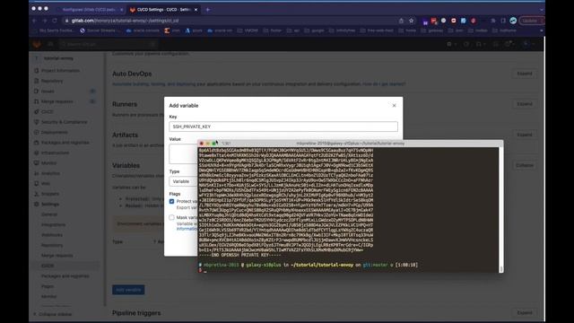
Task: Click the Deployments sidebar icon
Action: point(36,132)
